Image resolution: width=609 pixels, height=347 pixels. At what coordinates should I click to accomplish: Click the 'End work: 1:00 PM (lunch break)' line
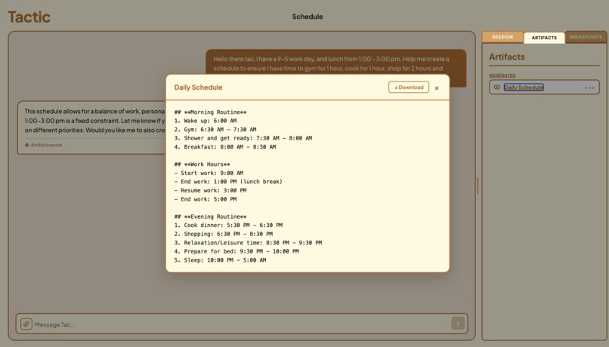(x=228, y=182)
